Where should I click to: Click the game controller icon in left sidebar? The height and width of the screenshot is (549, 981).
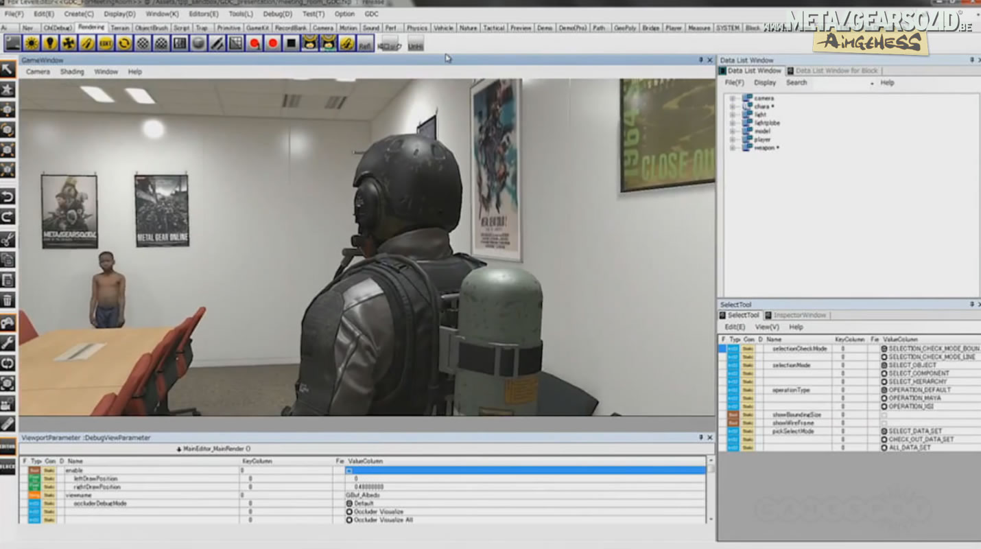point(8,323)
